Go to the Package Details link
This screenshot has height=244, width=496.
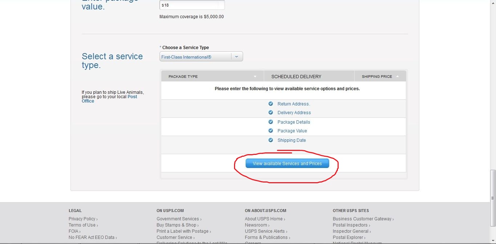tap(294, 122)
